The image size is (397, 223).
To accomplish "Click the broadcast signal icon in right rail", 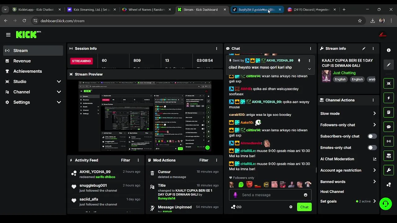I will pyautogui.click(x=389, y=141).
